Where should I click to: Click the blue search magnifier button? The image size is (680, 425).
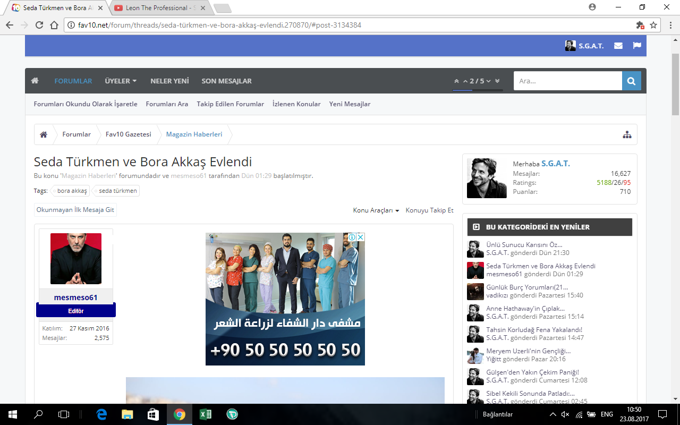[x=631, y=81]
